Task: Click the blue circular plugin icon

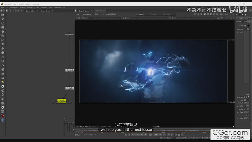Action: [x=3, y=120]
